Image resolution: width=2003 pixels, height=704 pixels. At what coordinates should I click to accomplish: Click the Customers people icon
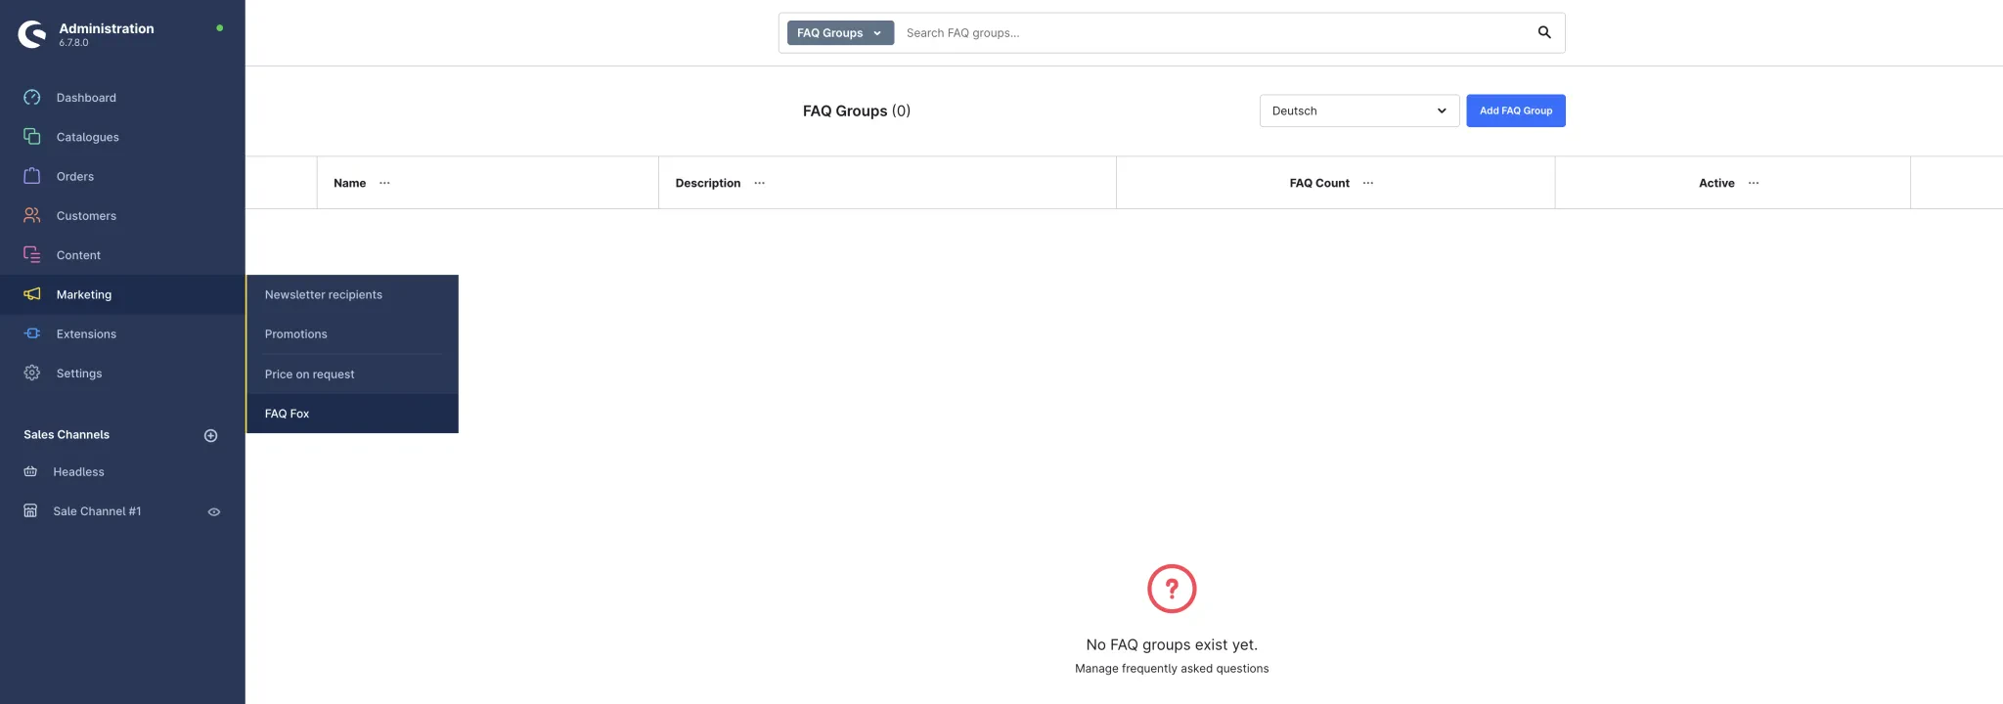pyautogui.click(x=32, y=215)
